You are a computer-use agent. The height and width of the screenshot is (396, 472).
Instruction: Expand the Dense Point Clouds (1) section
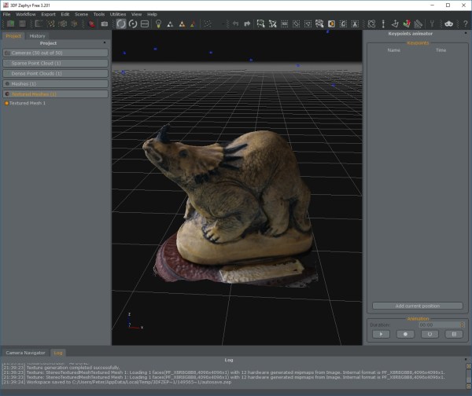point(55,73)
